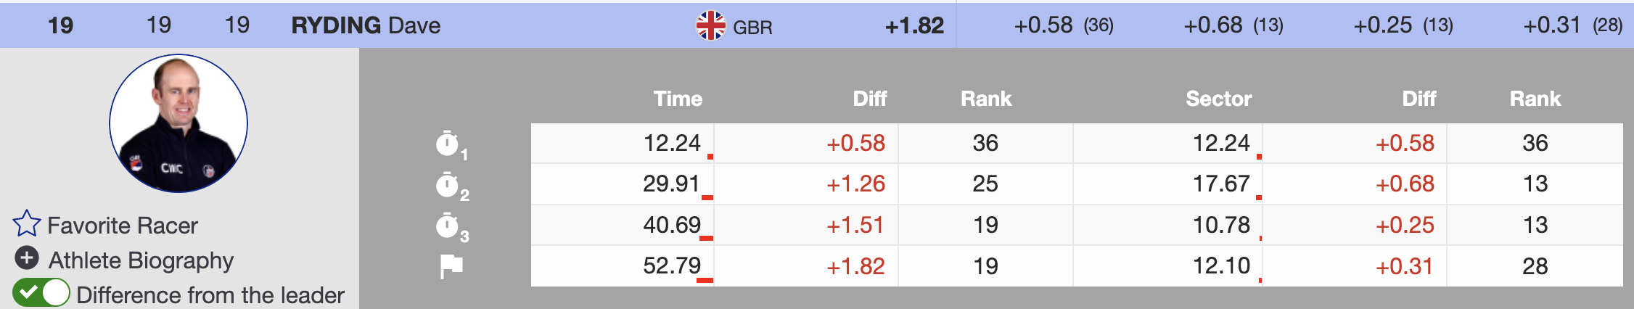1634x309 pixels.
Task: Click the finish time 52.79 cell
Action: (x=672, y=266)
